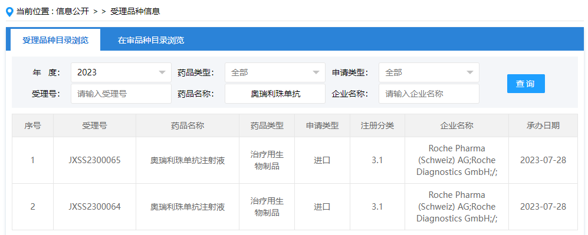Click the 承办日期 column header
The image size is (588, 235).
coord(543,125)
